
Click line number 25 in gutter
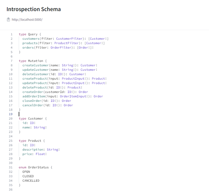click(11, 141)
